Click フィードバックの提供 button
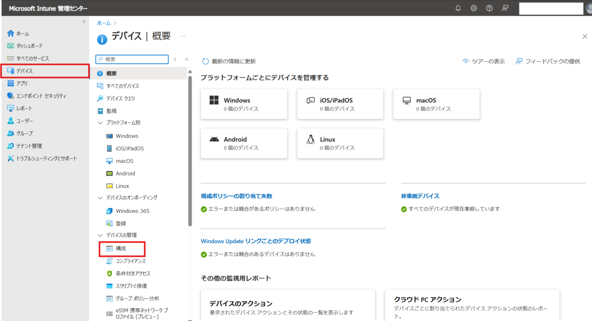 pos(548,61)
